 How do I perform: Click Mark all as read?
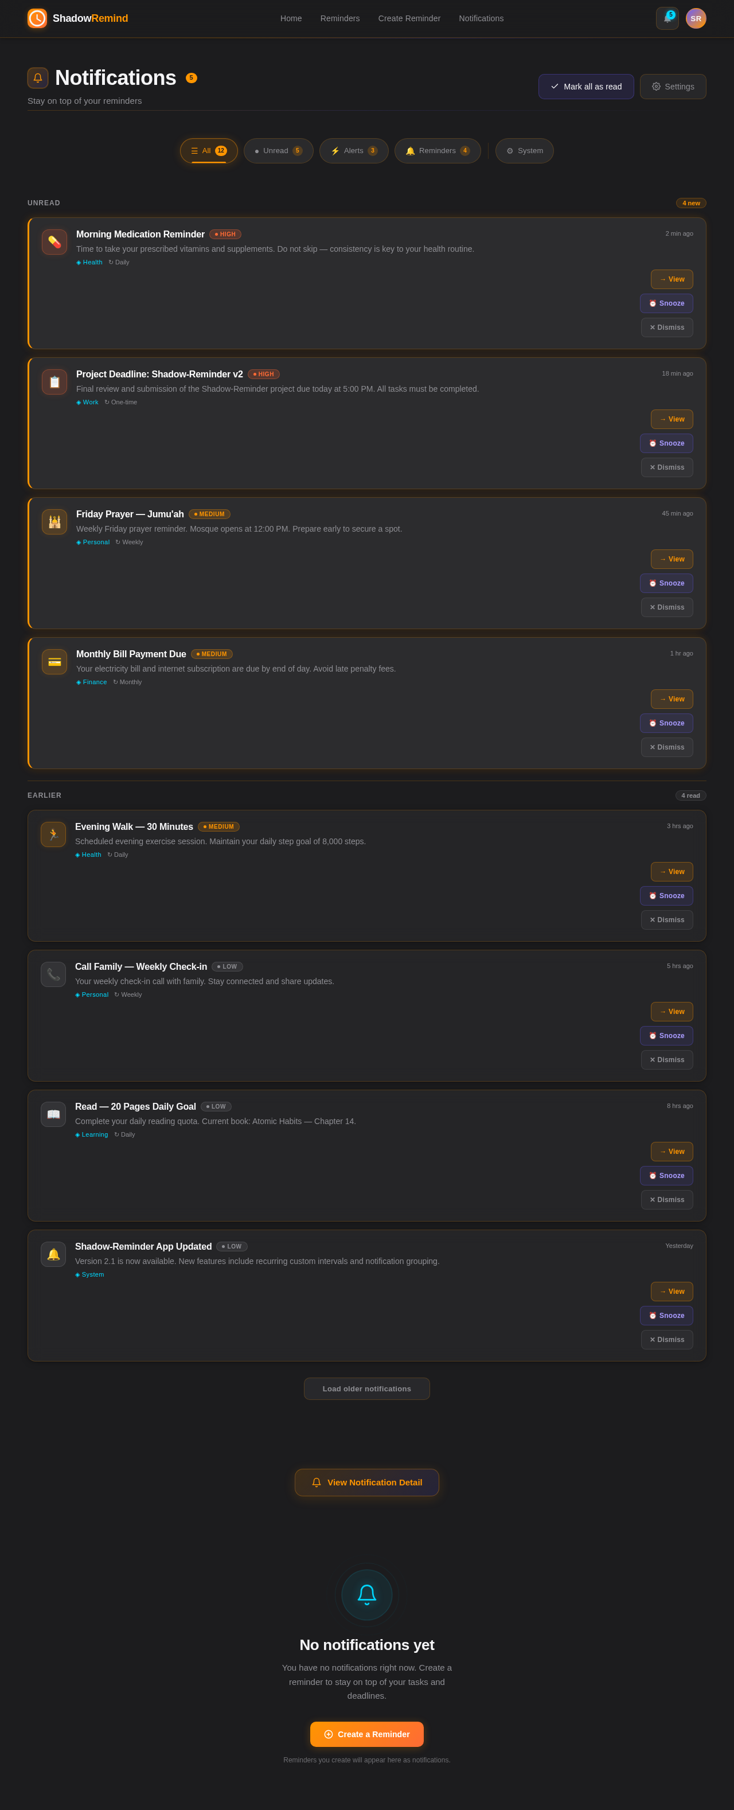pos(586,85)
